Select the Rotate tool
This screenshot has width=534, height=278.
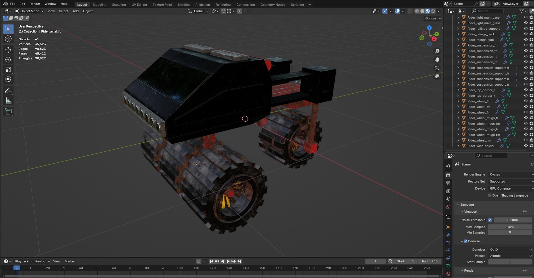pyautogui.click(x=8, y=60)
